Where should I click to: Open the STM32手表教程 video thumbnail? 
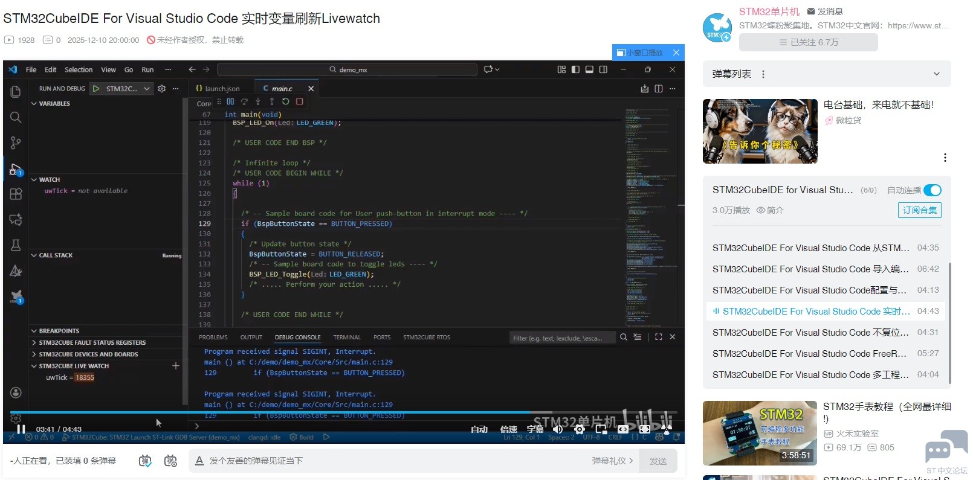760,433
